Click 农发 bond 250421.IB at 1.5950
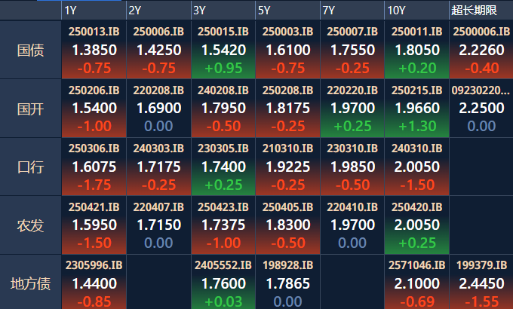The width and height of the screenshot is (513, 309). pos(94,225)
